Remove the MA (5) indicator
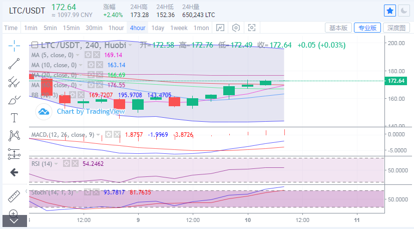The height and width of the screenshot is (229, 414). [x=97, y=55]
